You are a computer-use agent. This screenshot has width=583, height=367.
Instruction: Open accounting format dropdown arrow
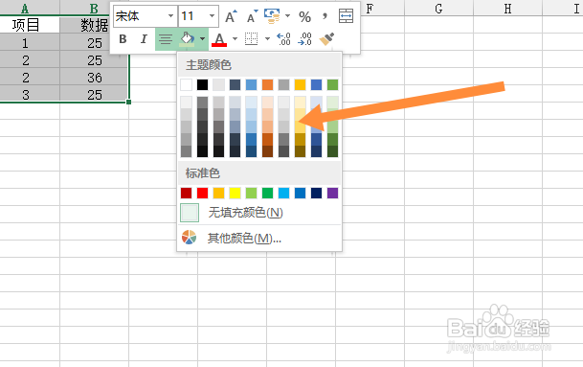coord(287,16)
